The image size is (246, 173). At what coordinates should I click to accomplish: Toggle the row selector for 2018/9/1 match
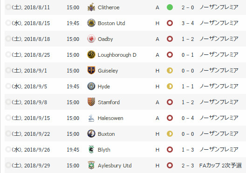8,70
